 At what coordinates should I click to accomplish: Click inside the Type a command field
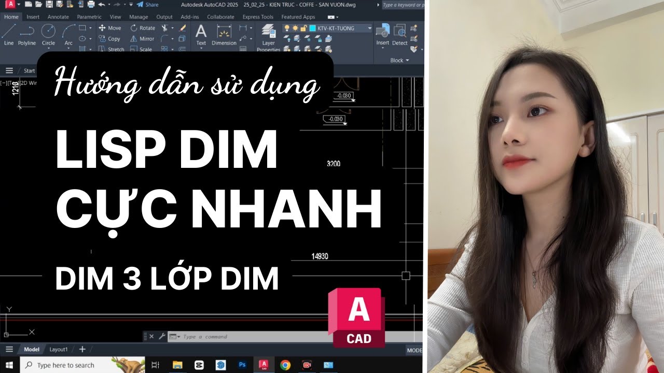point(218,336)
